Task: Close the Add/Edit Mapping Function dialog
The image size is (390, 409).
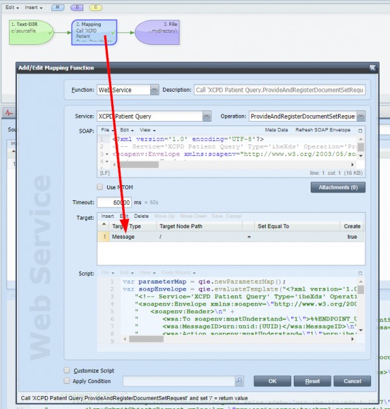Action: click(372, 68)
